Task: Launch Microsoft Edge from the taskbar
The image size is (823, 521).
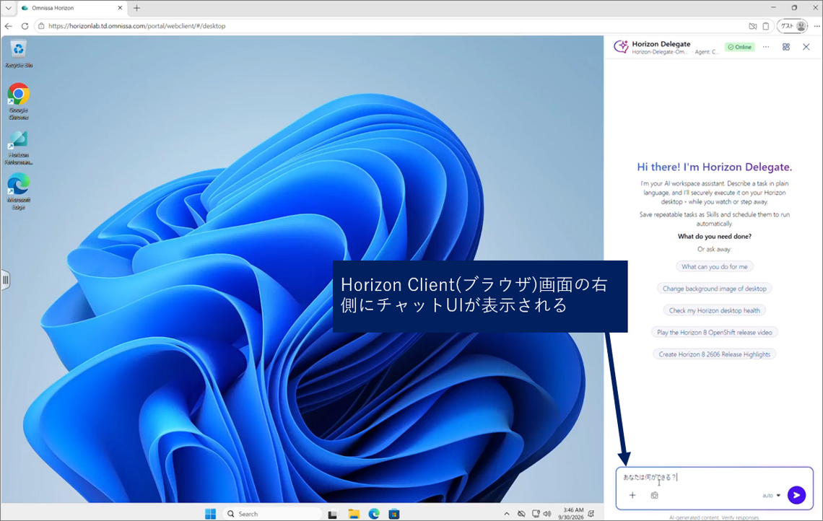Action: click(x=374, y=515)
